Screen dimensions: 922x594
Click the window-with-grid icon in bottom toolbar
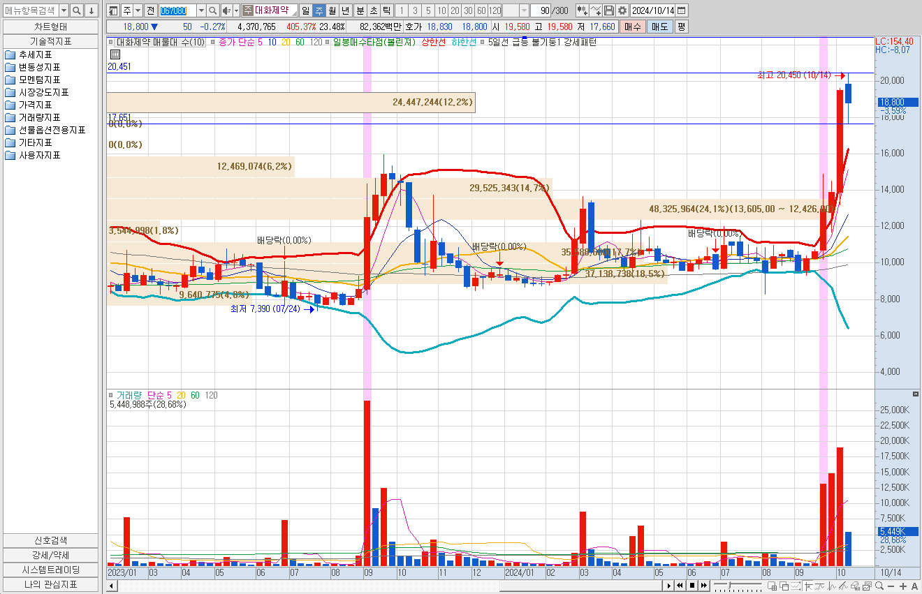coord(772,586)
